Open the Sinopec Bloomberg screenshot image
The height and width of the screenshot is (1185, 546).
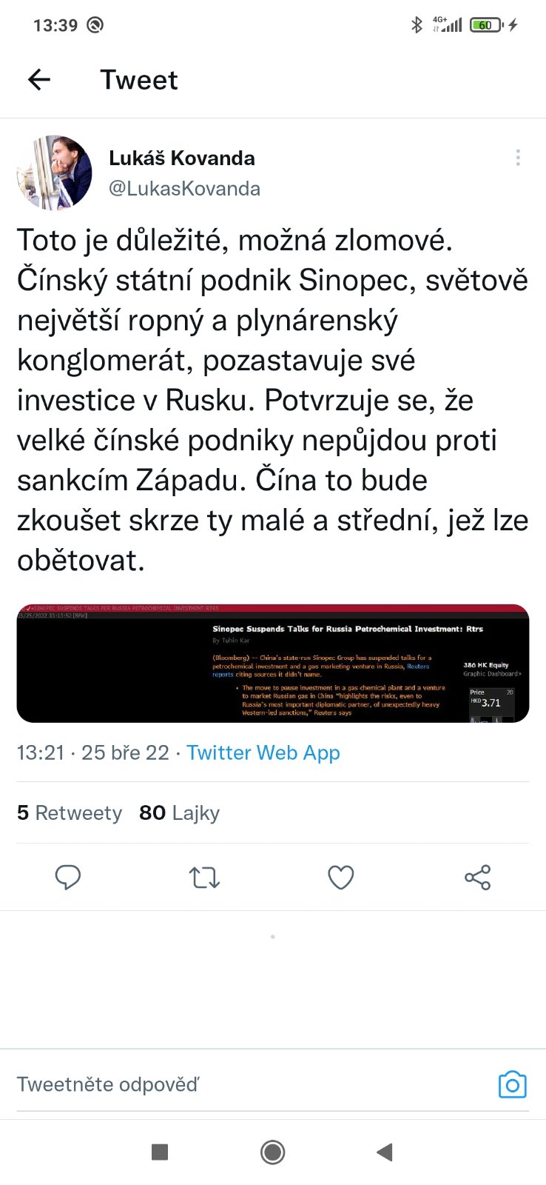272,663
